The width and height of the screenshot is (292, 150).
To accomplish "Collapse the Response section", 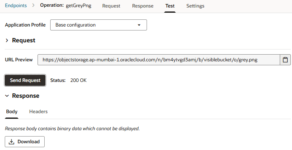I will pyautogui.click(x=7, y=96).
